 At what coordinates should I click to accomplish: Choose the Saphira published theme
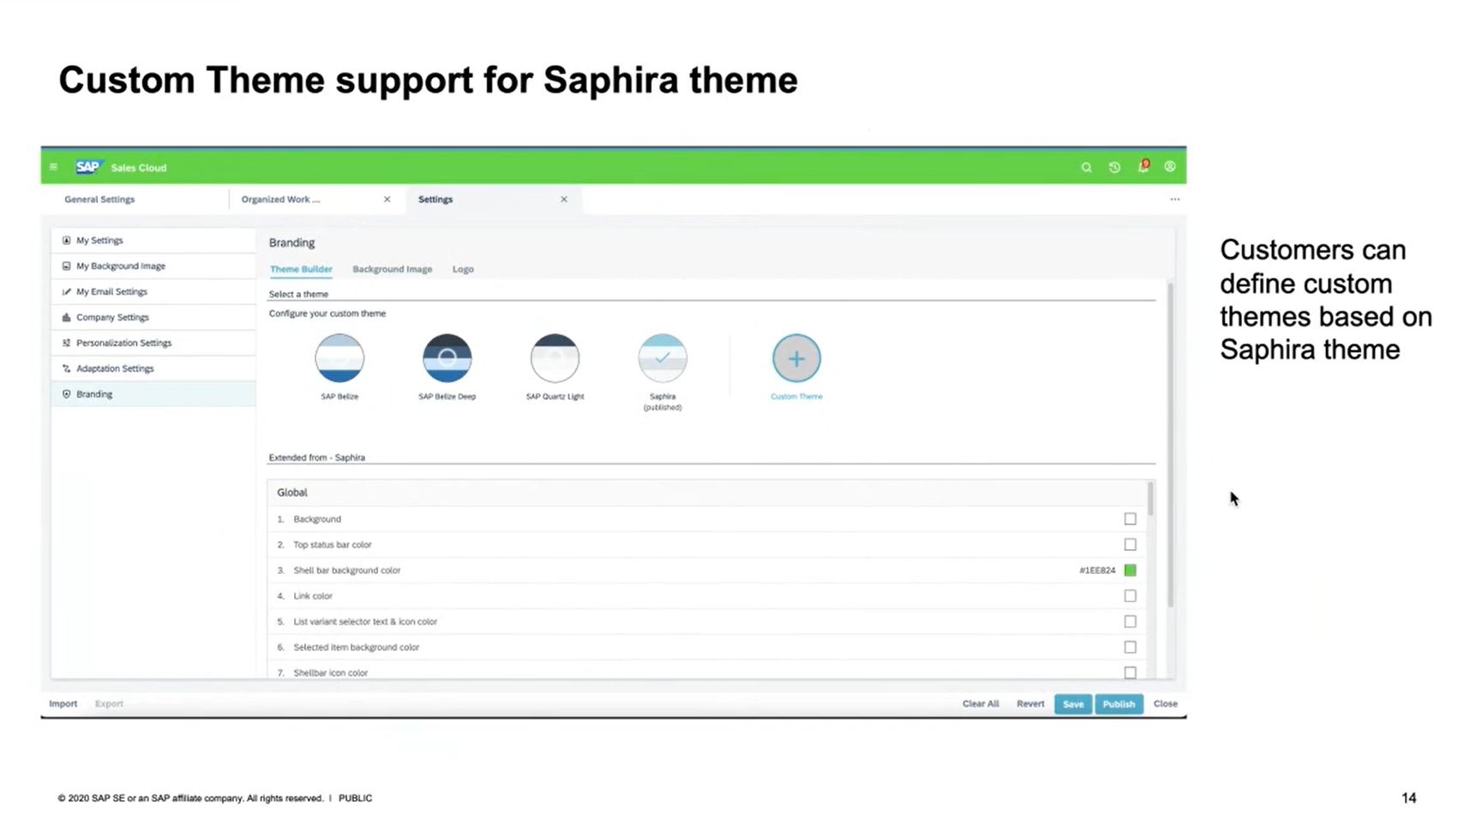(x=663, y=358)
